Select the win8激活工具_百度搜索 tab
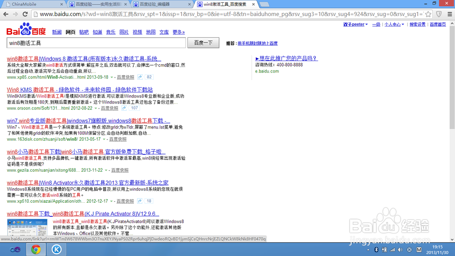 (x=225, y=5)
